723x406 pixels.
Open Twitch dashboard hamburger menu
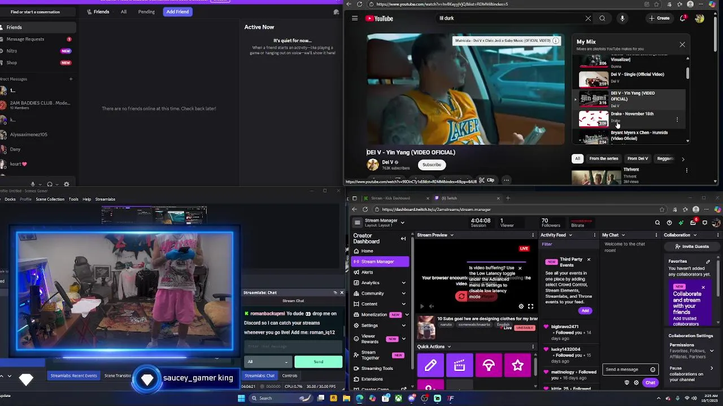(357, 223)
